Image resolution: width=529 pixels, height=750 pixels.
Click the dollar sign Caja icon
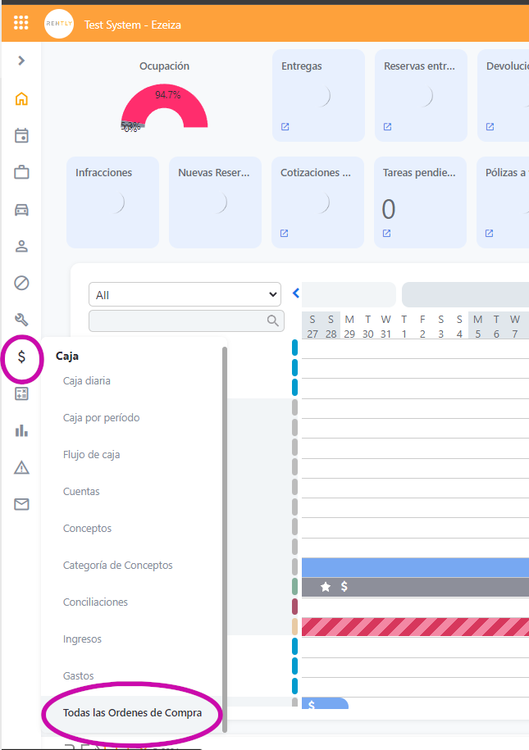21,357
